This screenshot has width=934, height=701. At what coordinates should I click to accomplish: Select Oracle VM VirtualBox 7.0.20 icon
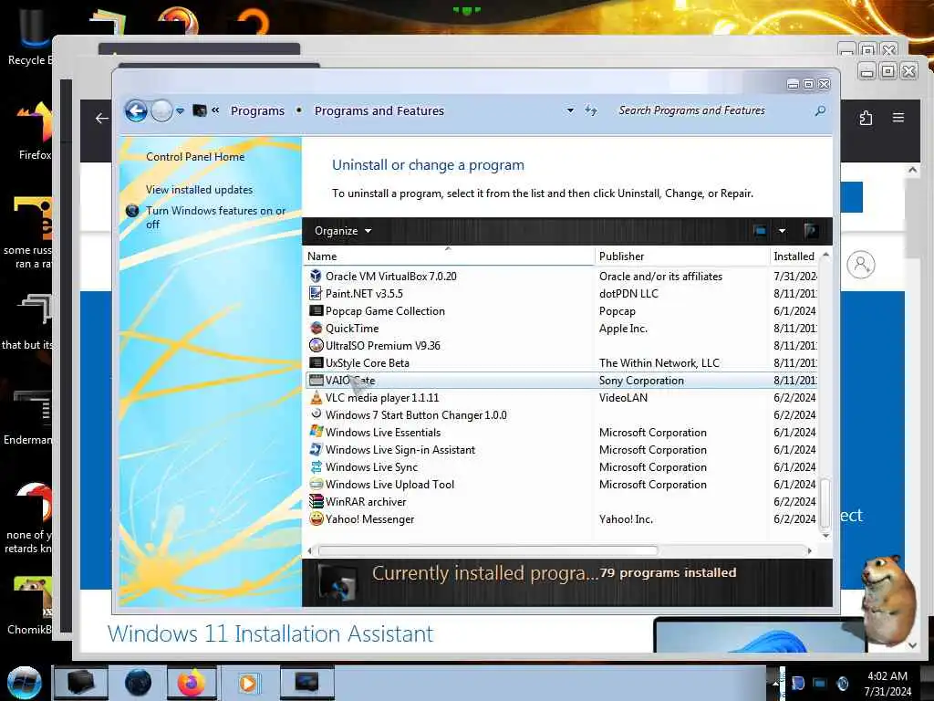(316, 276)
